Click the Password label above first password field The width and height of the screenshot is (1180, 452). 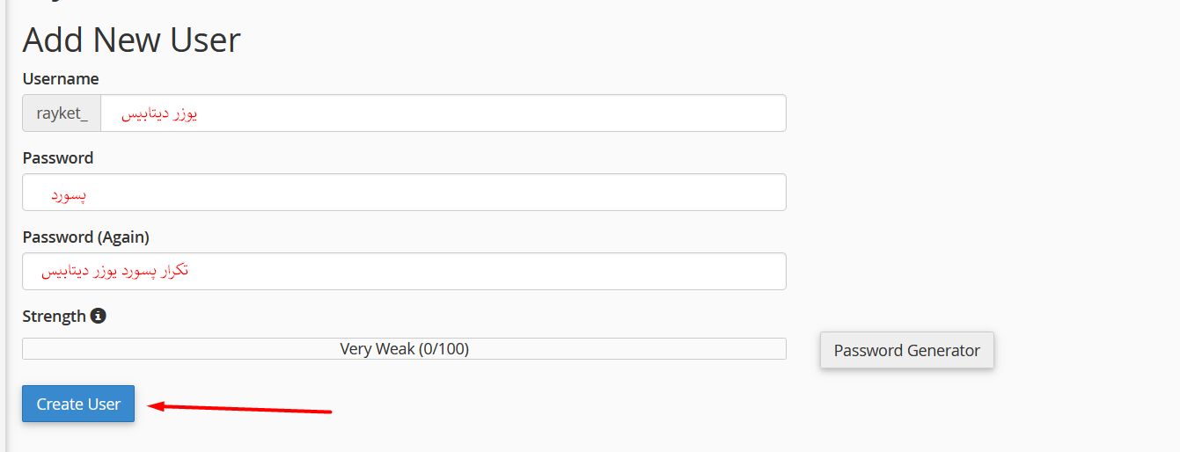(x=58, y=158)
